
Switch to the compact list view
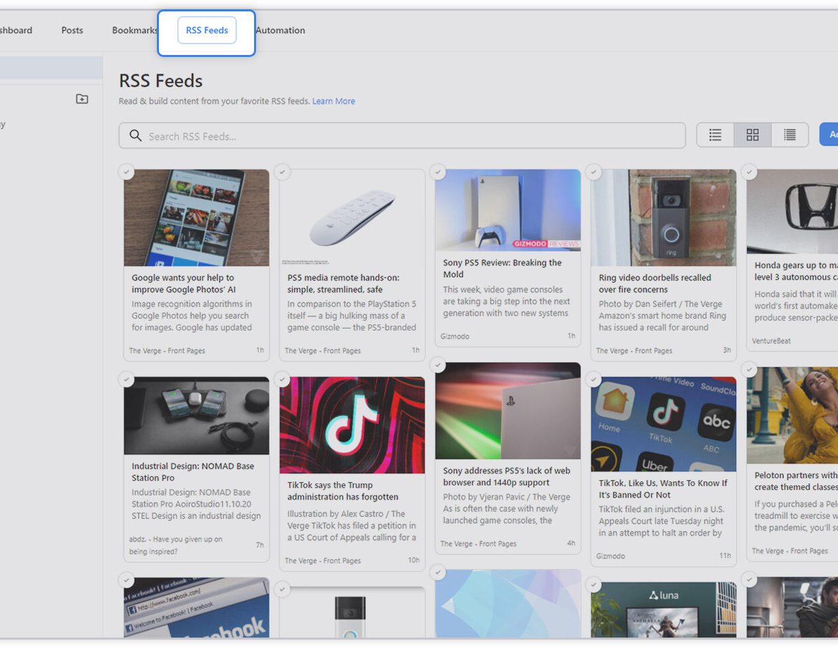[789, 134]
